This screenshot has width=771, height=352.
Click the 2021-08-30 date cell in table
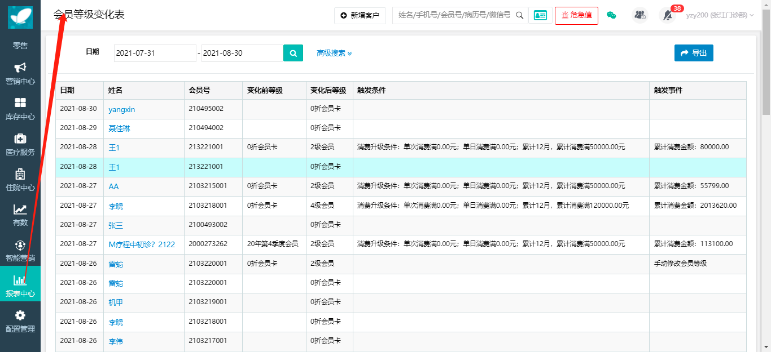click(x=78, y=109)
